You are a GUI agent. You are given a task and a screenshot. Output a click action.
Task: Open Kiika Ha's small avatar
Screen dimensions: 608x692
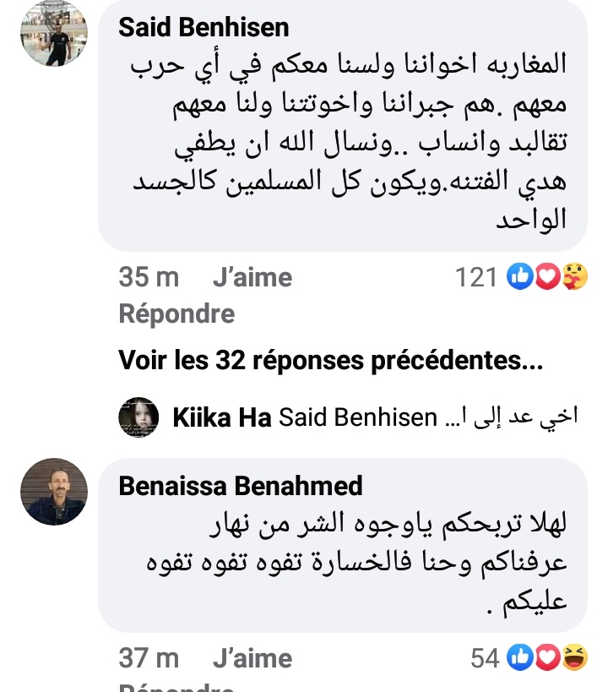(x=138, y=417)
